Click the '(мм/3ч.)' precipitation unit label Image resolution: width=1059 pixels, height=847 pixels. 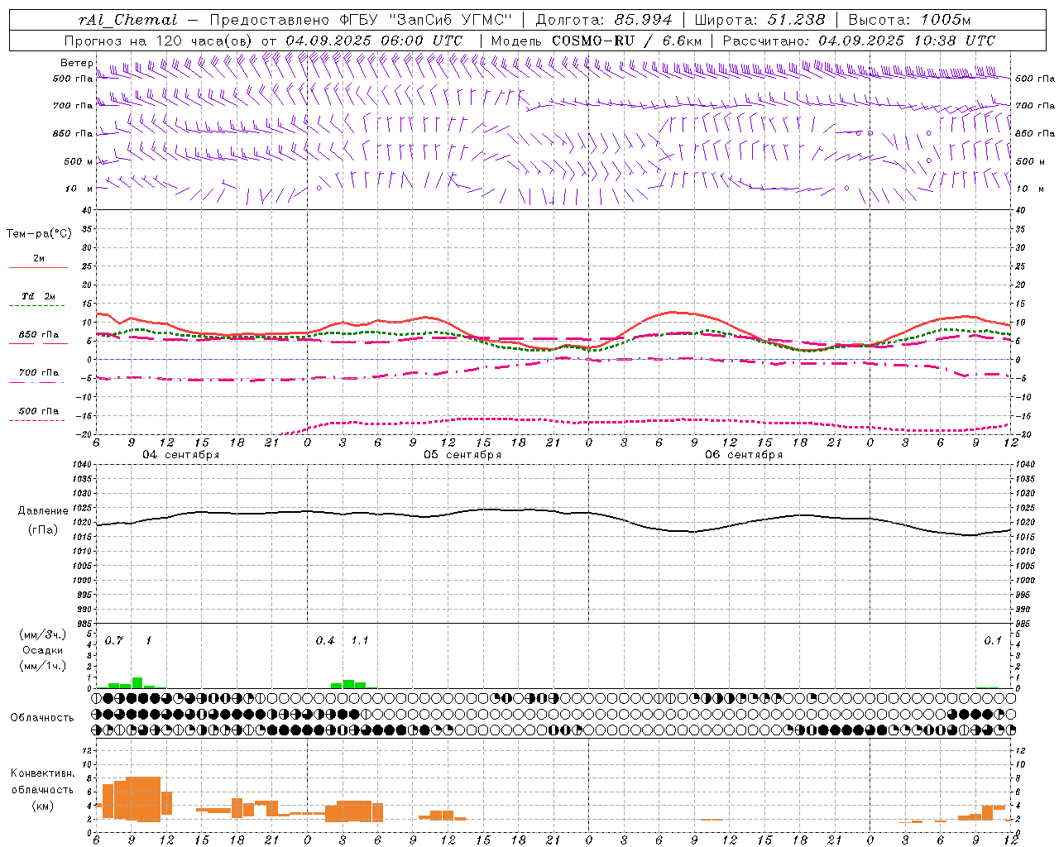point(43,635)
